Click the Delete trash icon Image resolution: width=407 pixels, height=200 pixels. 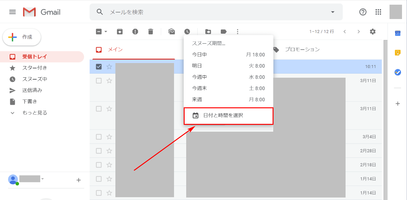[151, 32]
